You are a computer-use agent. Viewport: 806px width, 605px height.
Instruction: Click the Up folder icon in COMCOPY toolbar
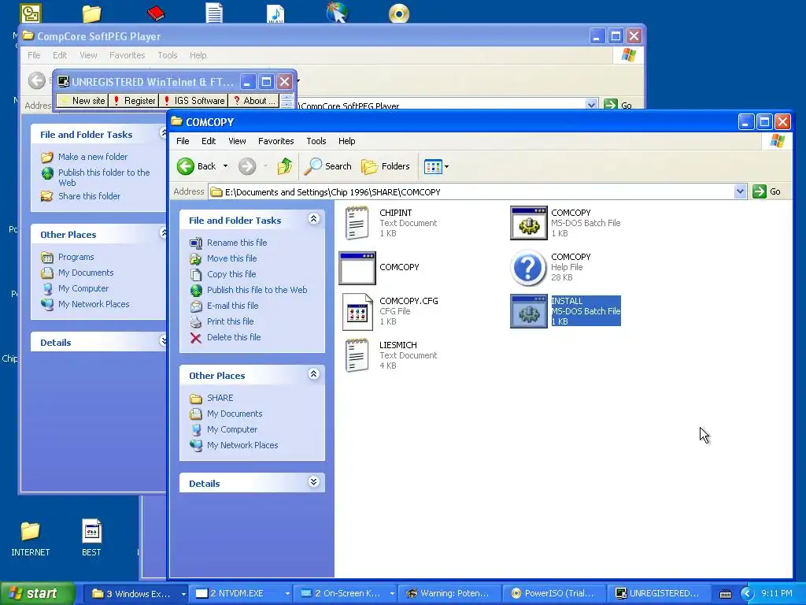(285, 166)
